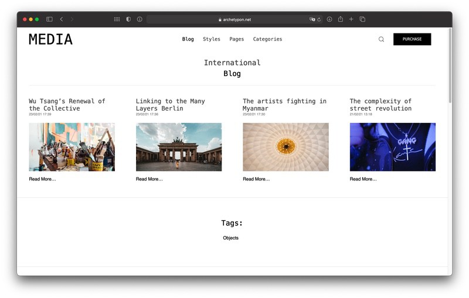Read More under Berlin post
The image size is (469, 298).
(149, 179)
